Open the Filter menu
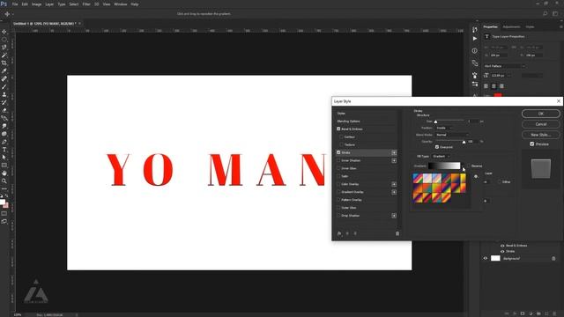The width and height of the screenshot is (564, 317). click(86, 4)
